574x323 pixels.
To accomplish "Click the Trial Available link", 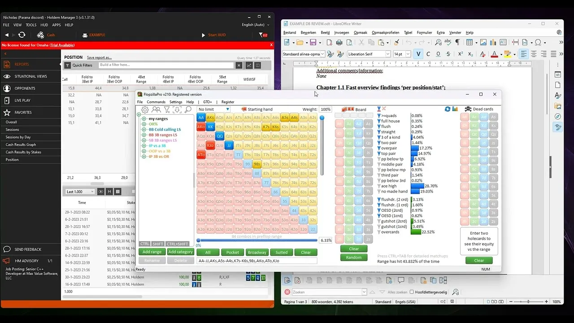I will pos(62,45).
